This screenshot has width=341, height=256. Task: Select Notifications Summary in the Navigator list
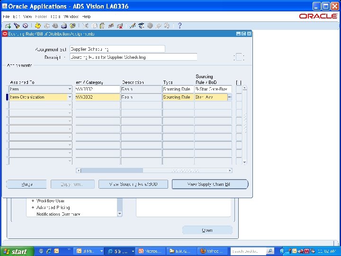tap(58, 214)
